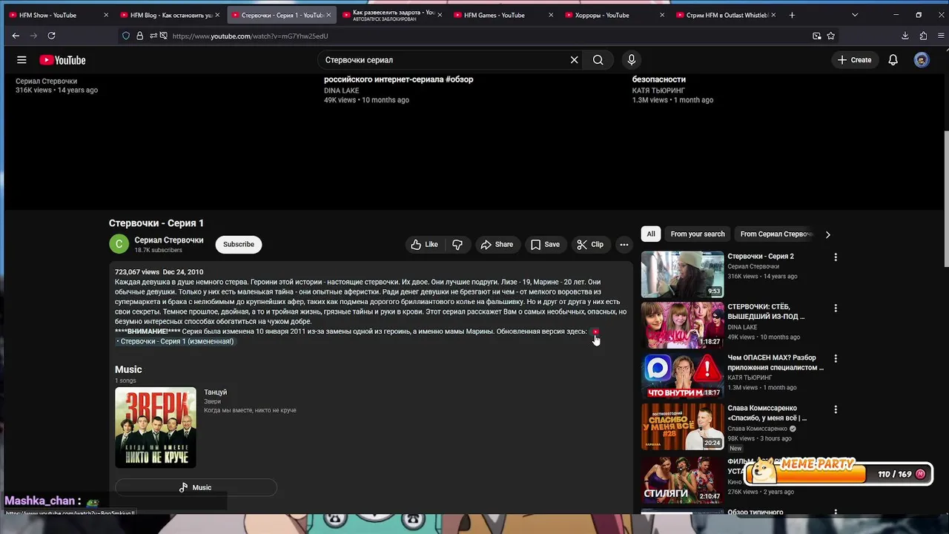The image size is (949, 534).
Task: Open options for Слава Комиссаренко video
Action: (x=836, y=409)
